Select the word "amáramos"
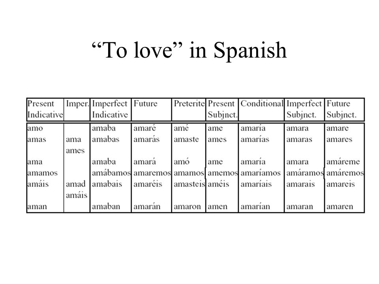 (x=305, y=173)
